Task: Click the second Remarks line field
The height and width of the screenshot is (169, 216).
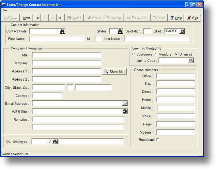Action: [78, 127]
